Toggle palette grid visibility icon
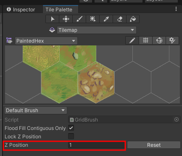182x156 pixels. [x=145, y=41]
